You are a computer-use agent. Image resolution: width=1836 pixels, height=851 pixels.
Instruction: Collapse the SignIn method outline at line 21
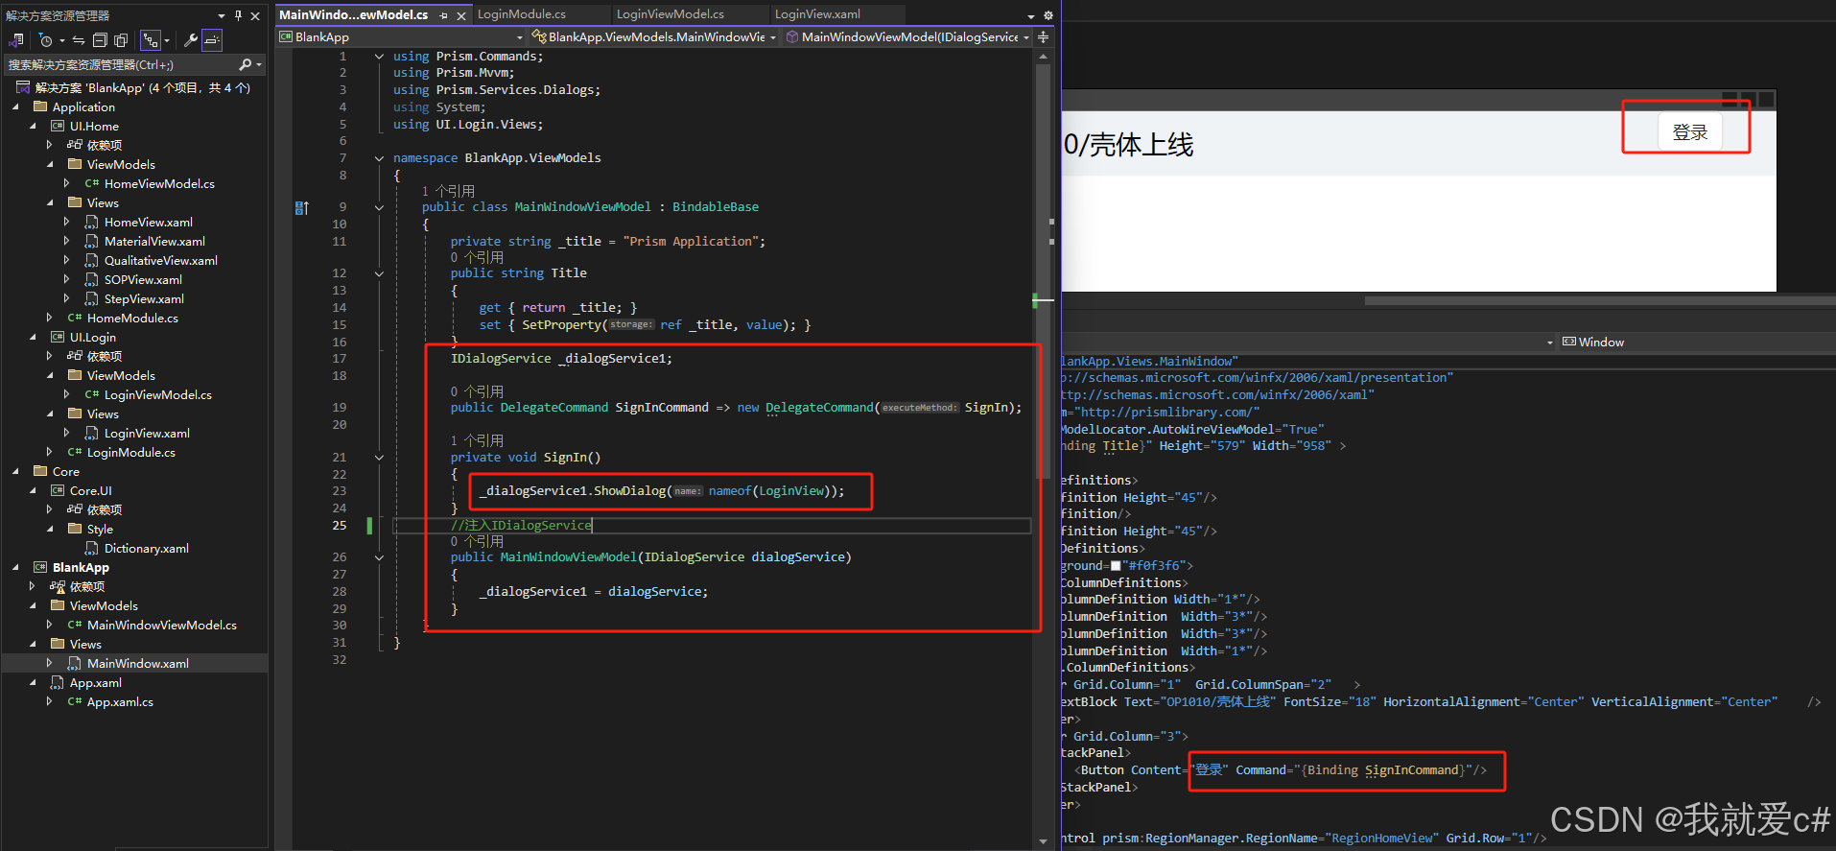(x=379, y=458)
